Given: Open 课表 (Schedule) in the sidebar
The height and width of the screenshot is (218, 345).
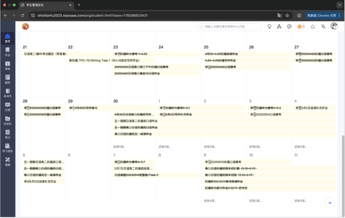Looking at the screenshot, I should 7,65.
